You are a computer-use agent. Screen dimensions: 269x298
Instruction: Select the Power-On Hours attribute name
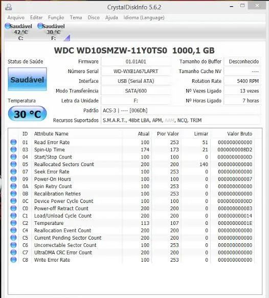coord(53,179)
